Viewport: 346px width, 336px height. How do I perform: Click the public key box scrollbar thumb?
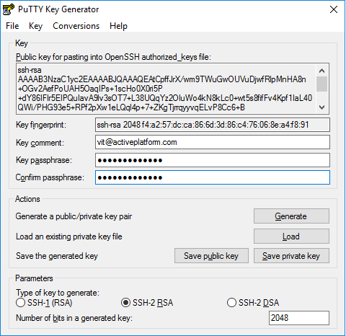coord(321,84)
